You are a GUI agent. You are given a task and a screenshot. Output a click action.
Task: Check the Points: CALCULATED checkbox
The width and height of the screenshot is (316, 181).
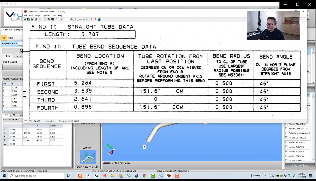tap(286, 129)
